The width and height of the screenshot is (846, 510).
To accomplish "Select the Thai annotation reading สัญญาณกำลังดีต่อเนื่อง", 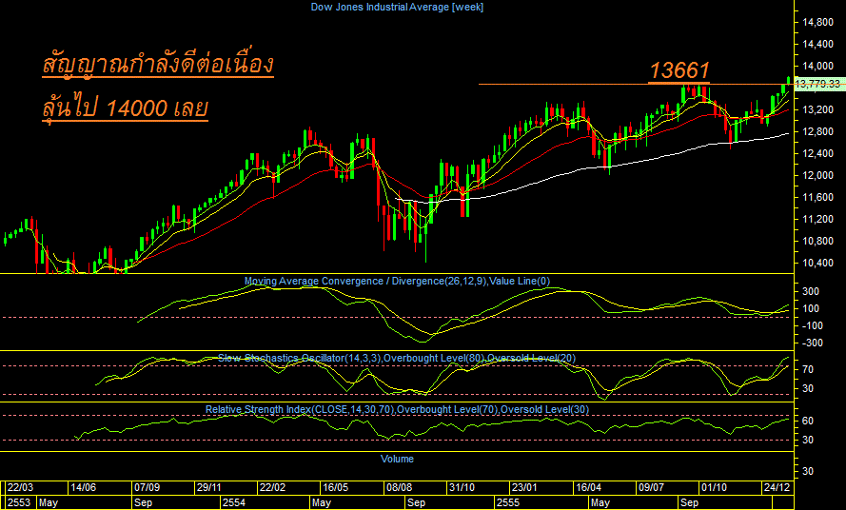I will (158, 65).
